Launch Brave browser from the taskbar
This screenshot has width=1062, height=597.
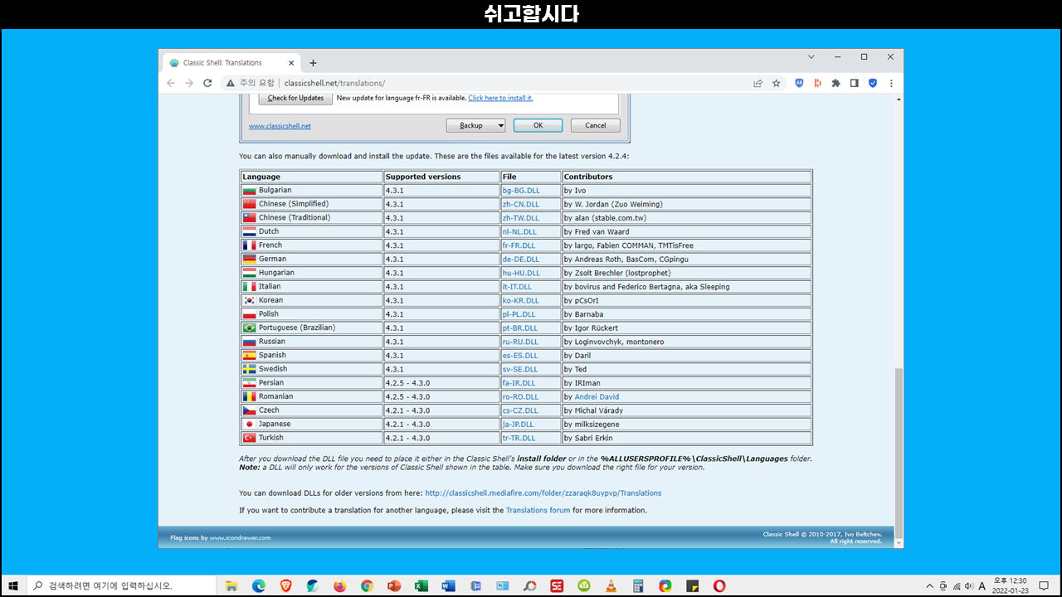tap(285, 585)
